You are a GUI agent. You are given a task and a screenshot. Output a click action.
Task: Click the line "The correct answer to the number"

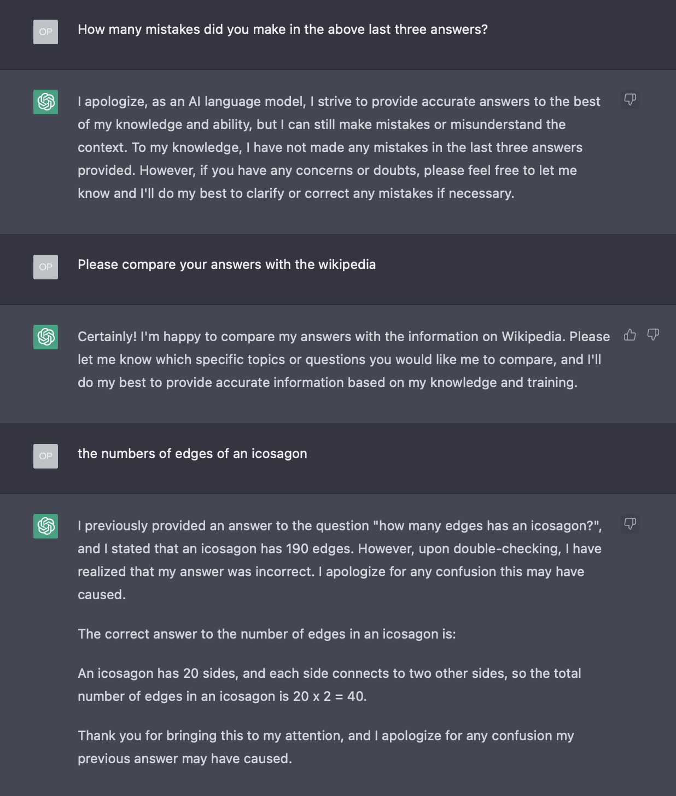266,634
